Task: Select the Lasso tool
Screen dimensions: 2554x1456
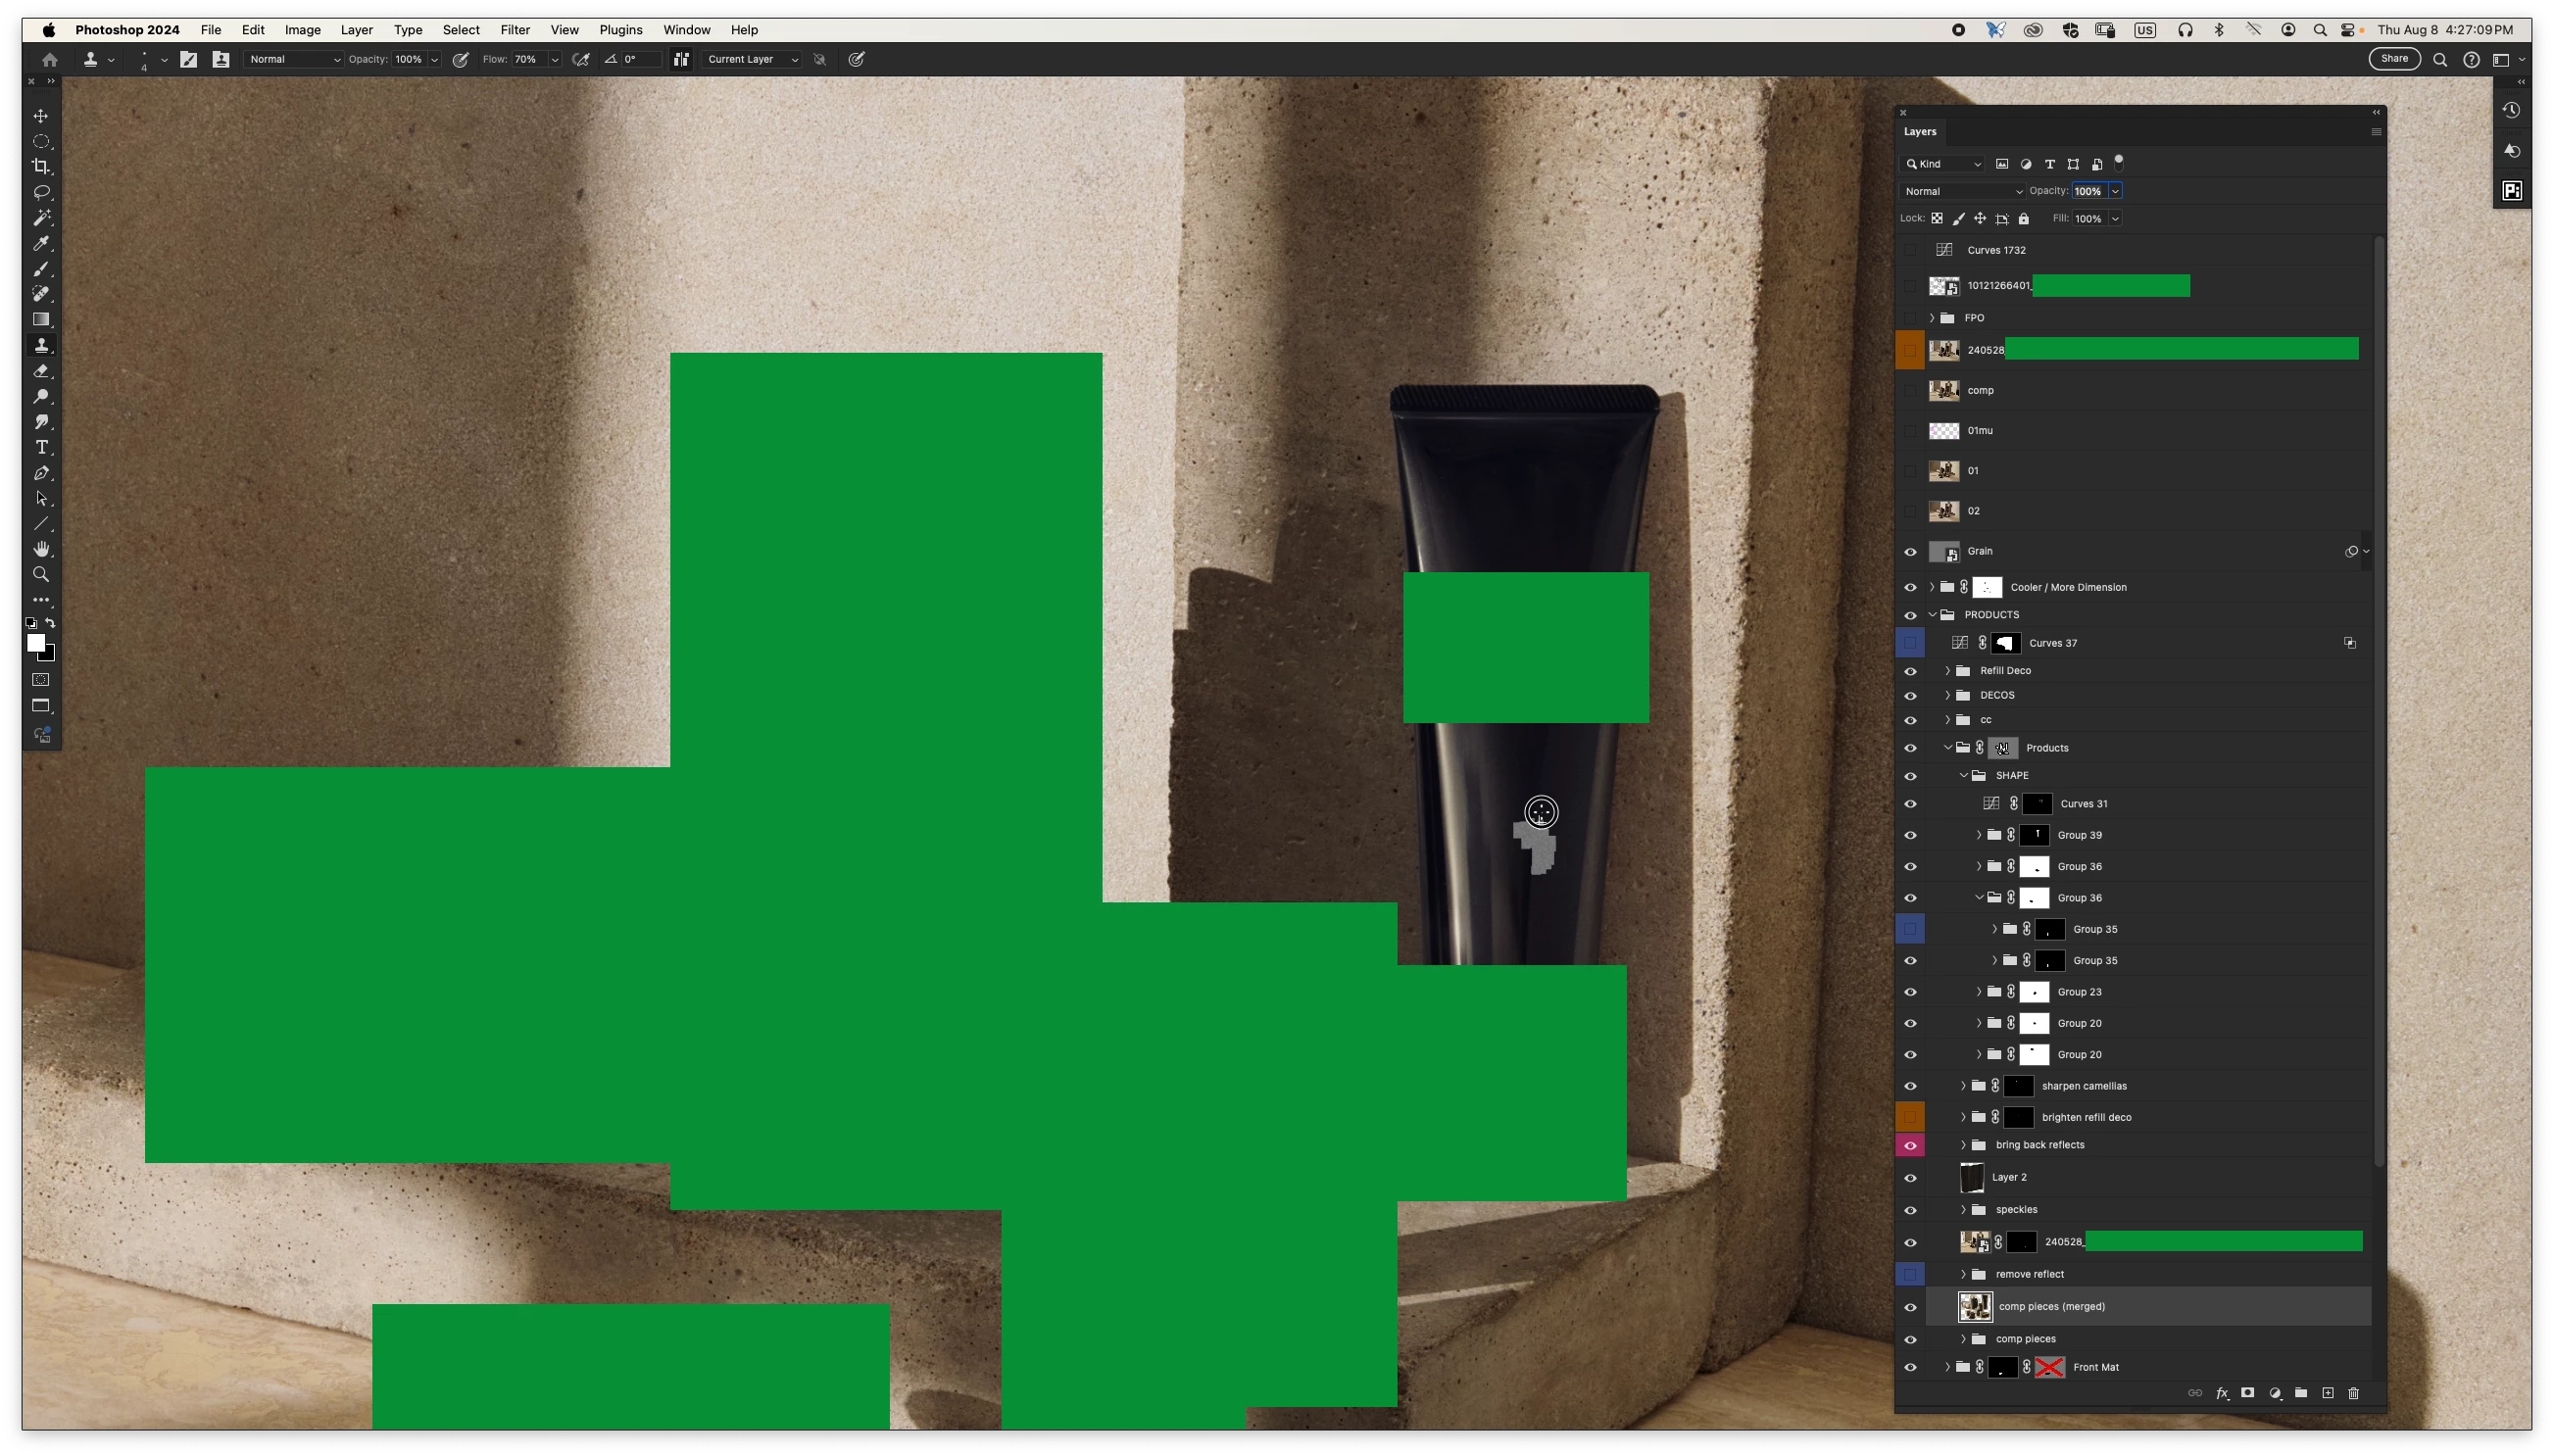Action: point(41,192)
